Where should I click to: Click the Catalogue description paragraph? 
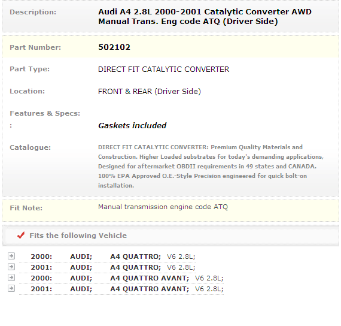[211, 166]
